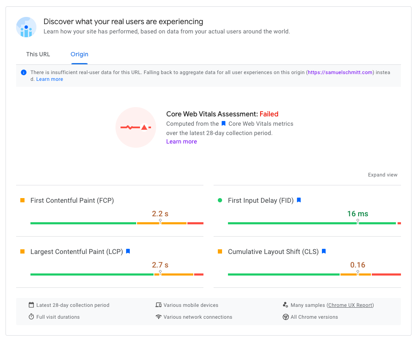Open the samuelschmitt.com origin link
The height and width of the screenshot is (342, 420).
click(x=340, y=72)
